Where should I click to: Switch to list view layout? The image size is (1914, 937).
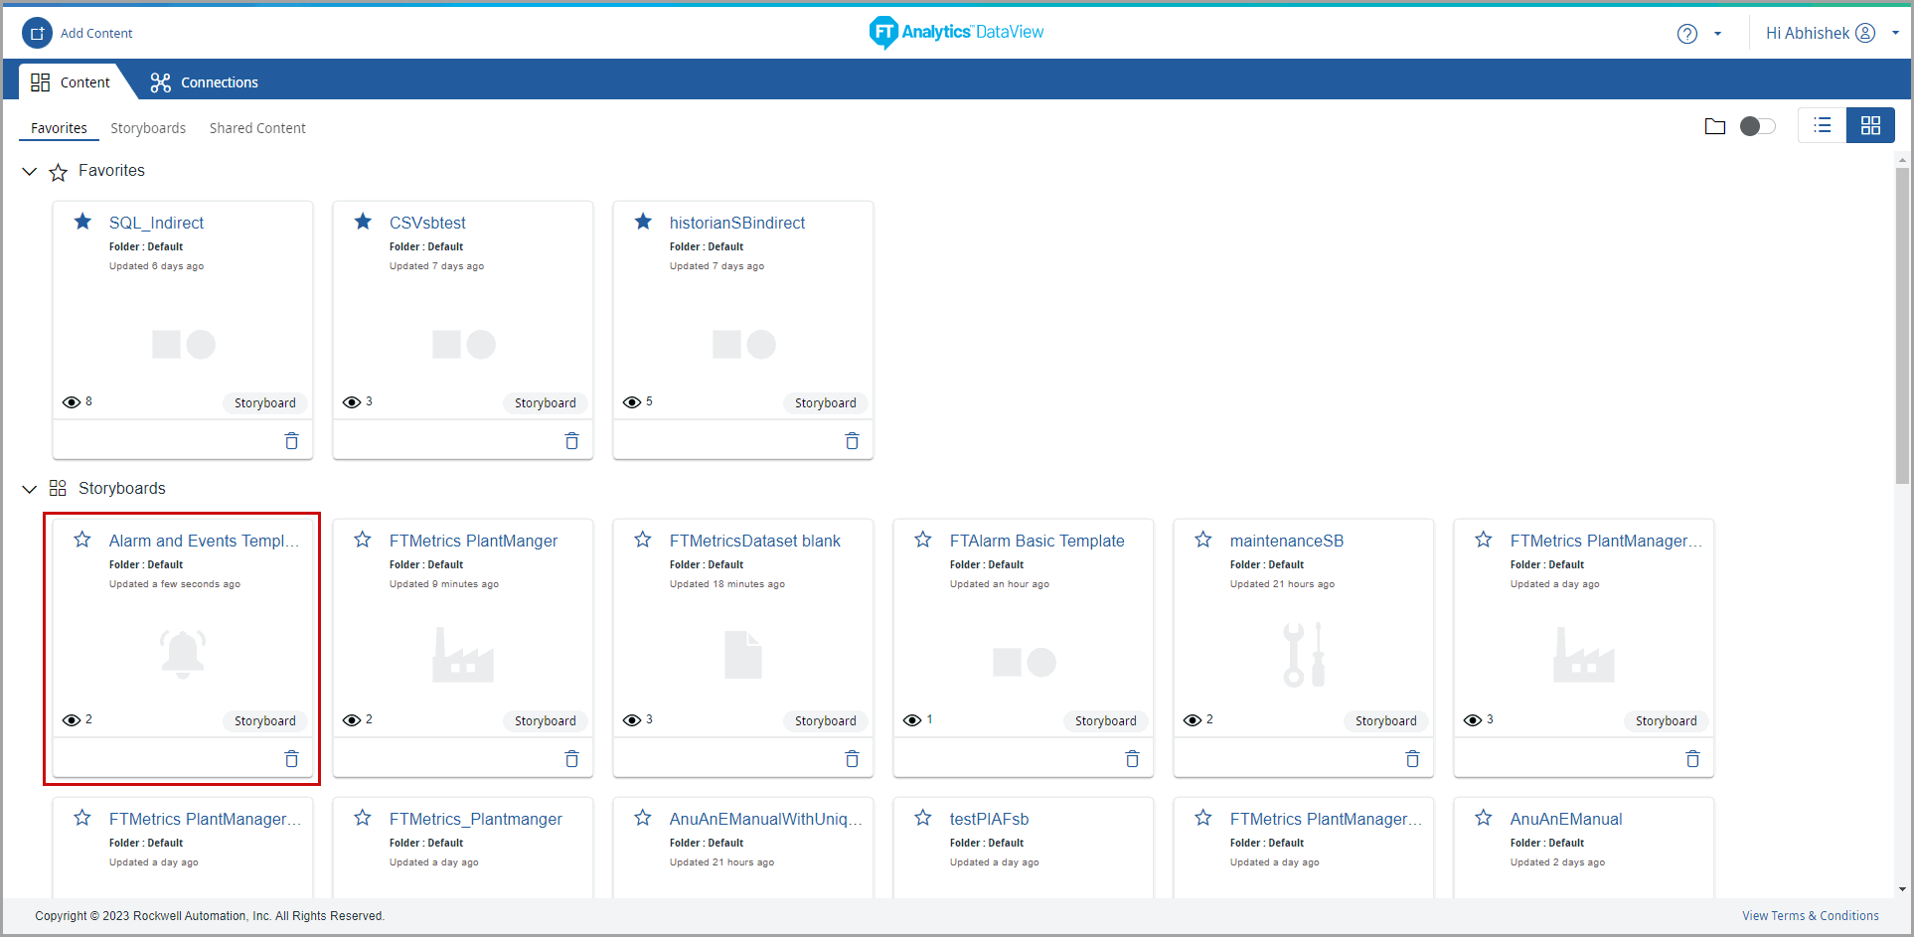coord(1822,125)
